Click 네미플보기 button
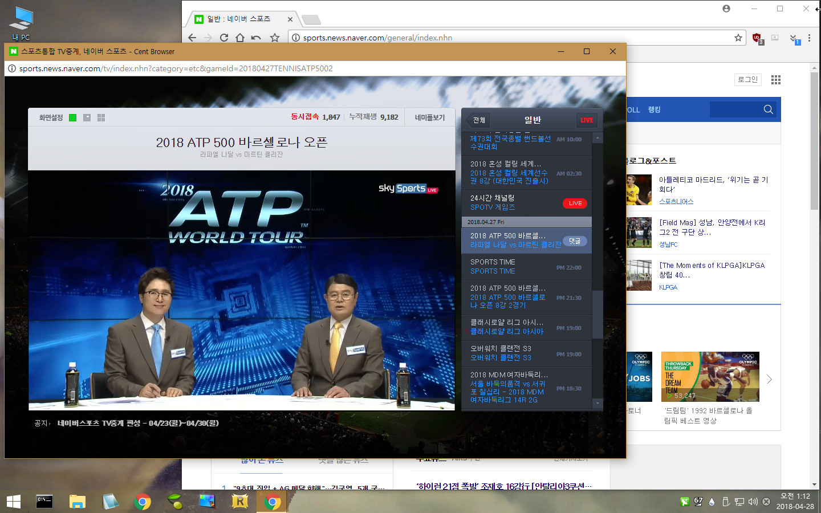This screenshot has width=821, height=513. point(430,117)
